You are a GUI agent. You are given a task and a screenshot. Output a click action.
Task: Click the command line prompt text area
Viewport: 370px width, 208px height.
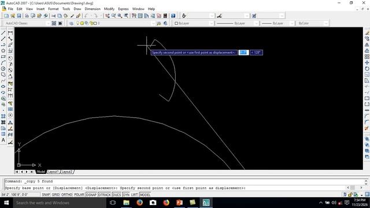coord(175,188)
